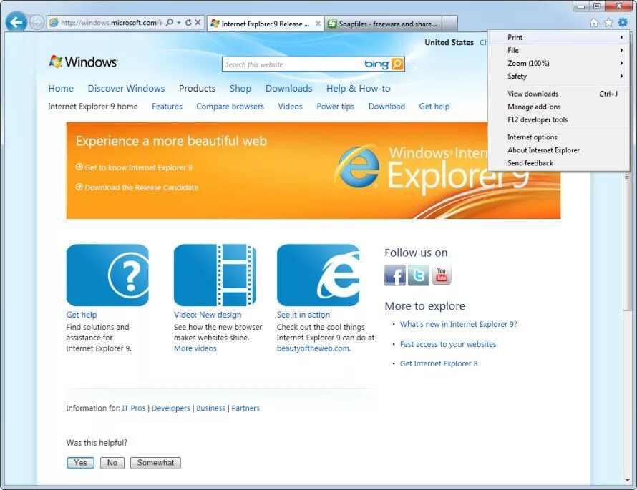Open a new blank tab button
Viewport: 637px width, 490px height.
click(449, 24)
